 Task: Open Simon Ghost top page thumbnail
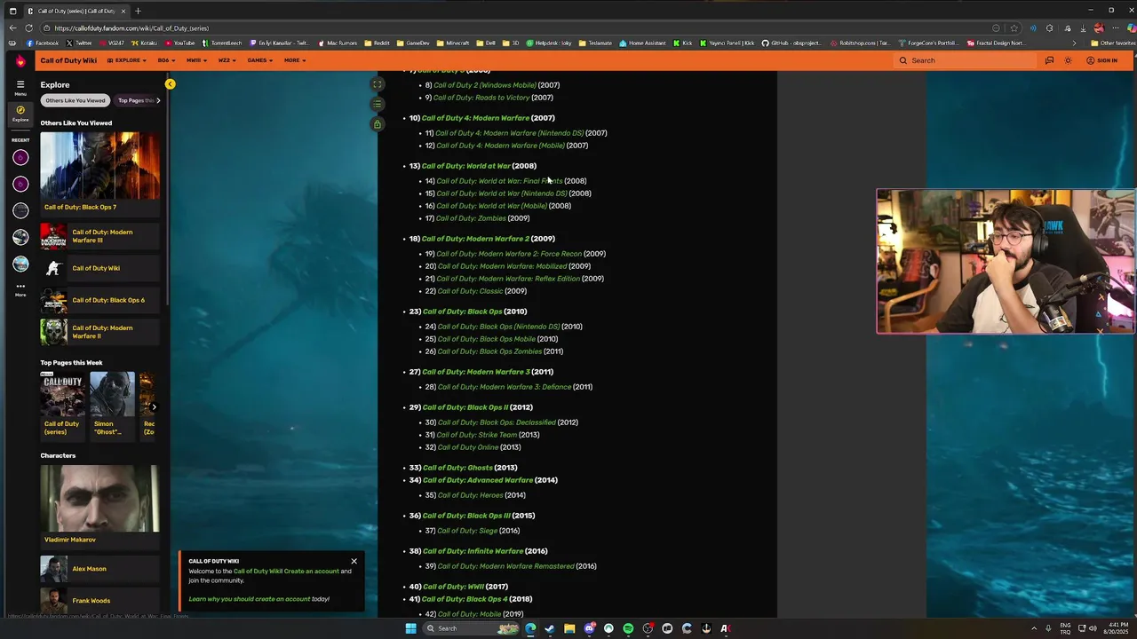(113, 395)
